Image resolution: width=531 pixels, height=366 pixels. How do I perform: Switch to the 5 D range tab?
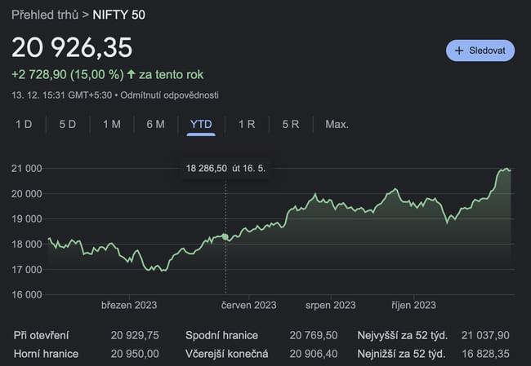coord(67,124)
